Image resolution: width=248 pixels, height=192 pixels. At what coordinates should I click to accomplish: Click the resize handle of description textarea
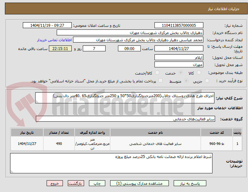[37, 102]
